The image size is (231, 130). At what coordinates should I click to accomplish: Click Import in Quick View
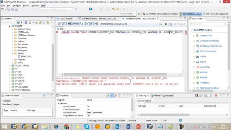pyautogui.click(x=203, y=56)
